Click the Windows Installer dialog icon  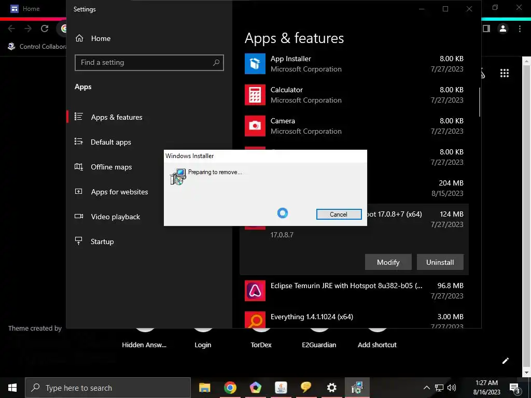[x=178, y=177]
